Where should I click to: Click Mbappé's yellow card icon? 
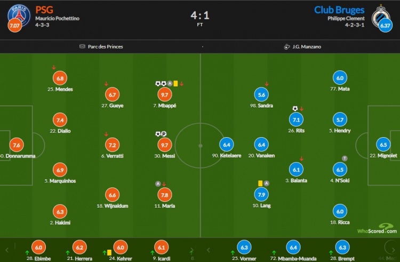175,83
